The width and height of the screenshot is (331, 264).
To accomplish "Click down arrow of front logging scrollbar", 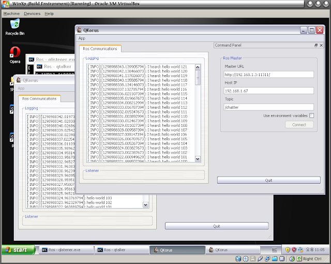I will click(198, 159).
